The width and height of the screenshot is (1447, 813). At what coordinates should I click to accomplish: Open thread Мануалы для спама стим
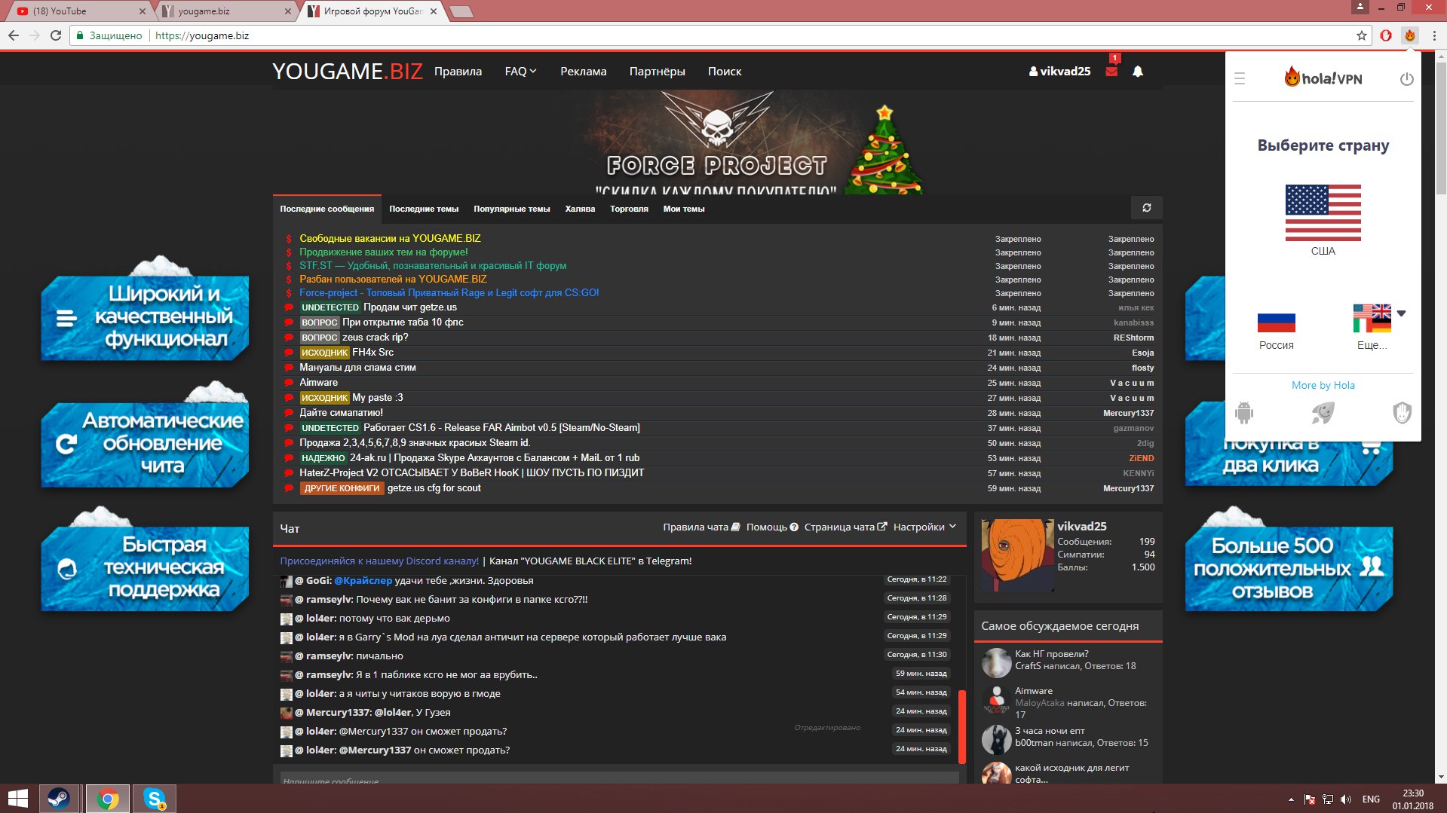[x=357, y=368]
